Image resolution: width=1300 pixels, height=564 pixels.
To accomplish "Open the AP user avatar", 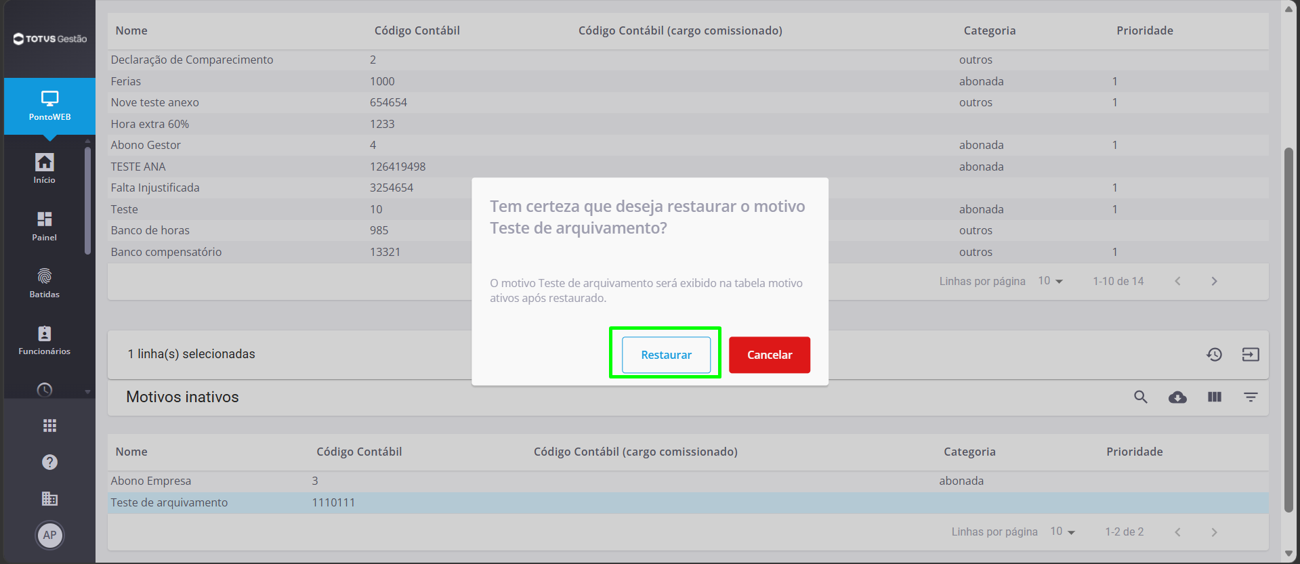I will tap(49, 535).
